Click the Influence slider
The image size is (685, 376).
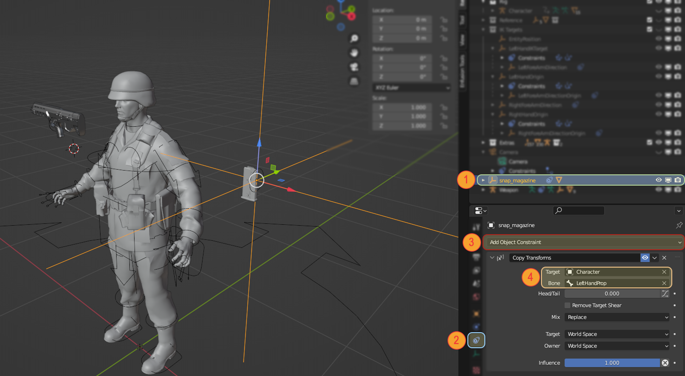coord(612,363)
